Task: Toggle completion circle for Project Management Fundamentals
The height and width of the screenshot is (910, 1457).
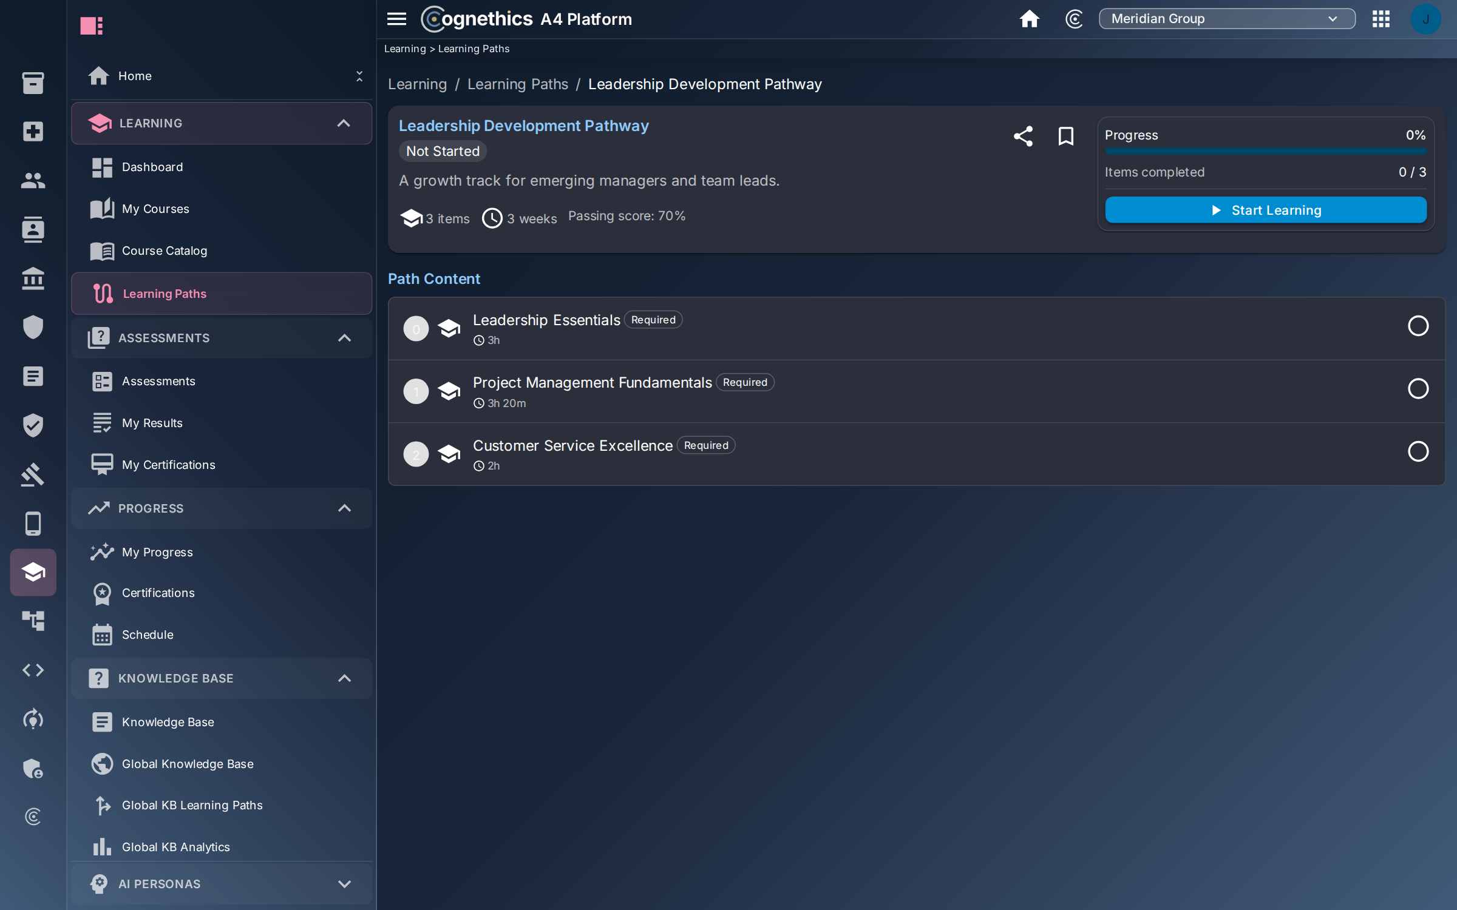Action: tap(1418, 388)
